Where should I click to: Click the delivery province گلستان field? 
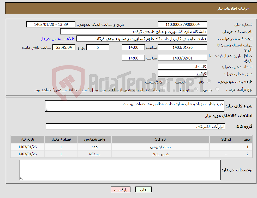pyautogui.click(x=182, y=67)
